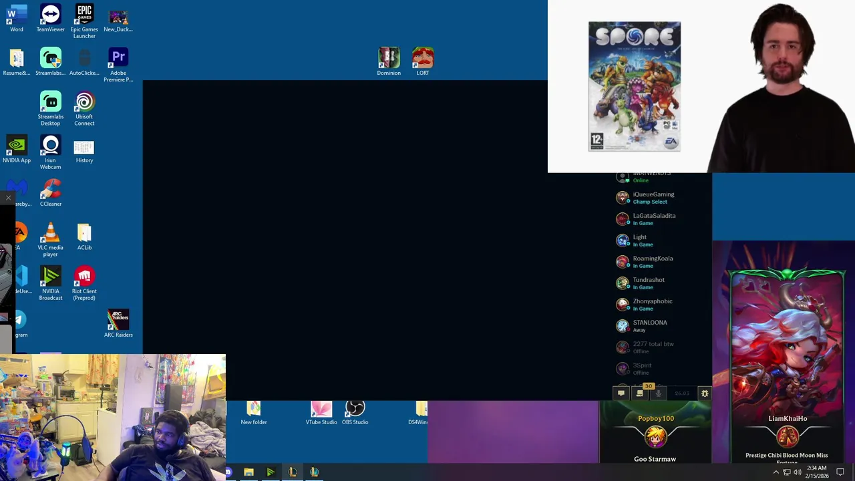Select the New_Duck desktop icon

click(118, 20)
